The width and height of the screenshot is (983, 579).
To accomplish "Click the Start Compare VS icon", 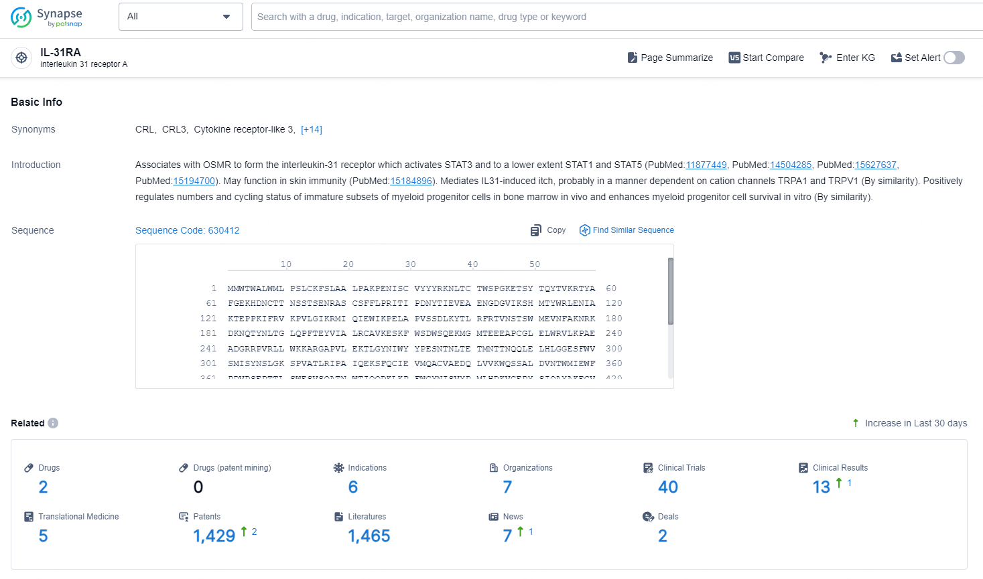I will (x=734, y=58).
